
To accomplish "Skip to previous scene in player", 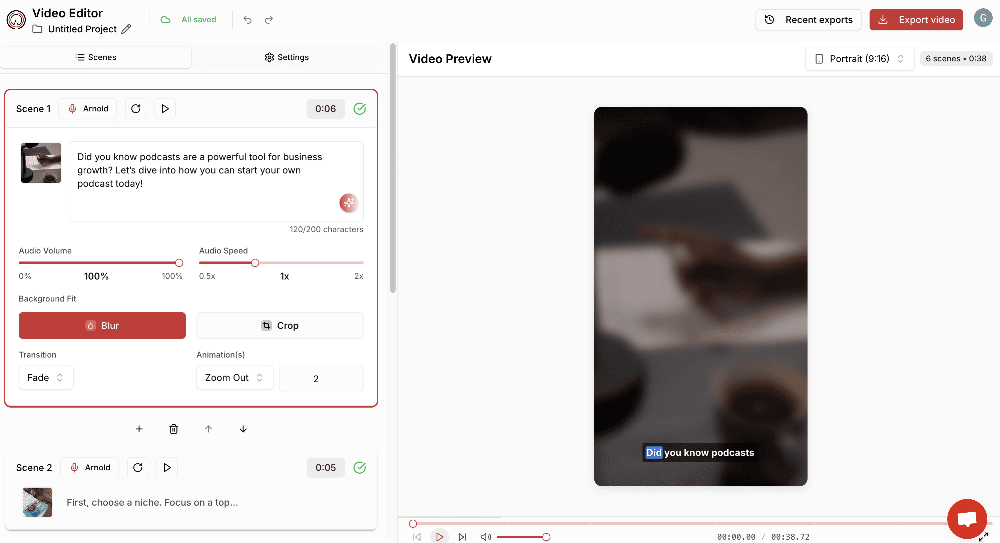I will pos(417,537).
